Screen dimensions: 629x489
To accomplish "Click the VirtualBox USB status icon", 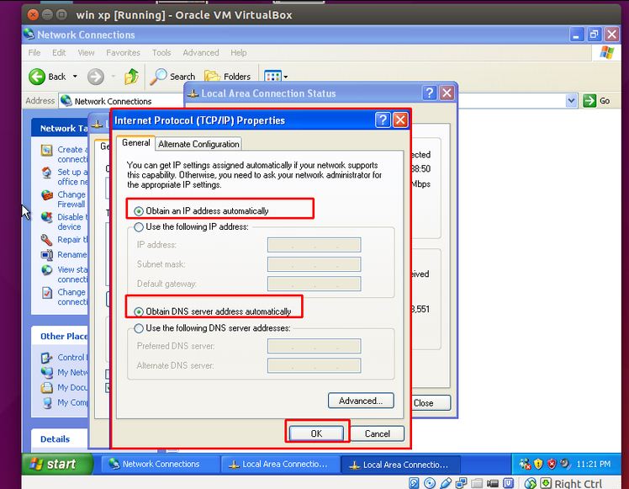I will (x=446, y=483).
